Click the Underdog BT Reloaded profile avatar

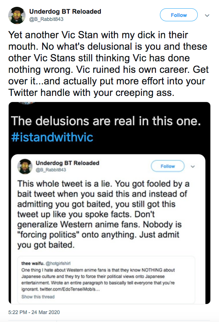pos(17,16)
